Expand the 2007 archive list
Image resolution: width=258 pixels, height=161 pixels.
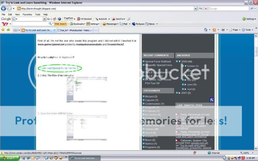(x=179, y=93)
